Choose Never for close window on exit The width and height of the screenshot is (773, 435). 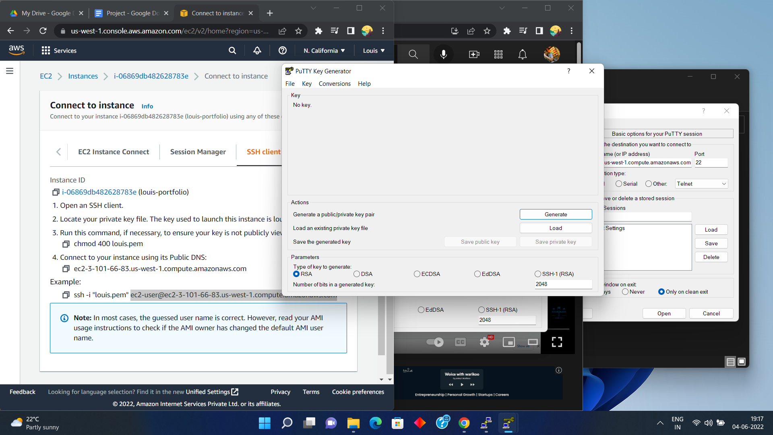click(x=625, y=292)
